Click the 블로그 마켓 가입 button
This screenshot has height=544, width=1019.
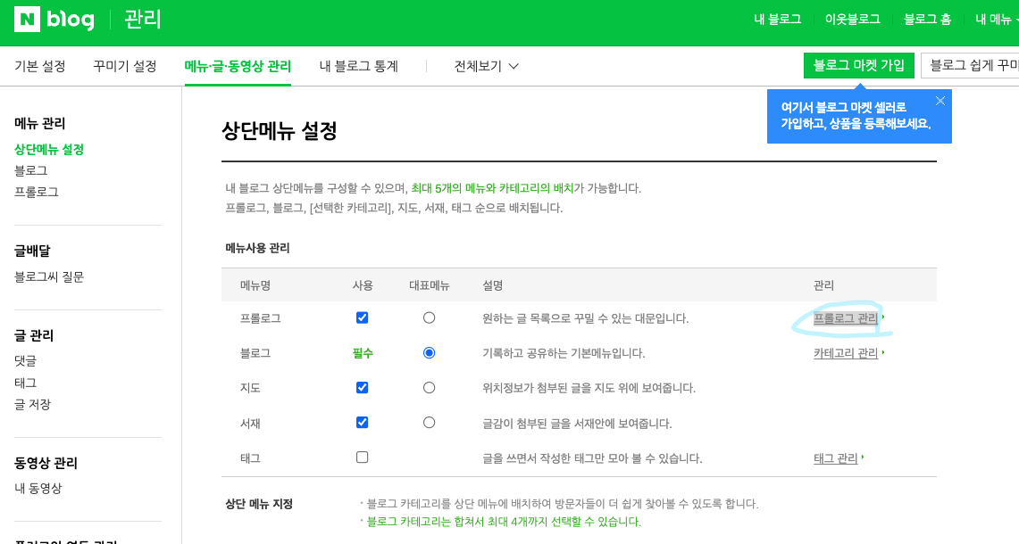(x=859, y=66)
